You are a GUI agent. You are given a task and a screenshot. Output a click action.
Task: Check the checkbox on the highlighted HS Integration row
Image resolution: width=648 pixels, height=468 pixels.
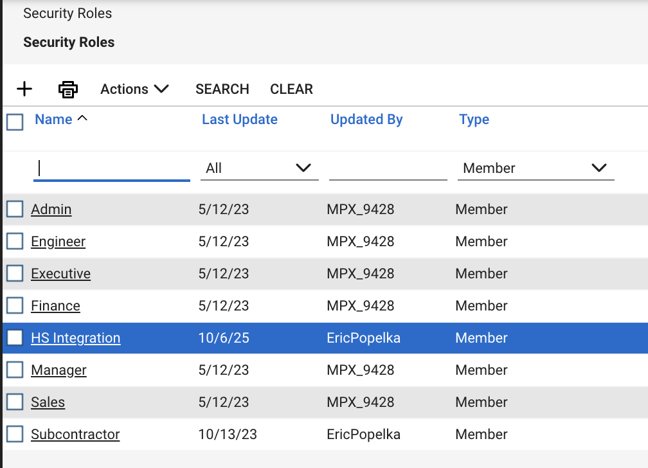click(x=14, y=337)
